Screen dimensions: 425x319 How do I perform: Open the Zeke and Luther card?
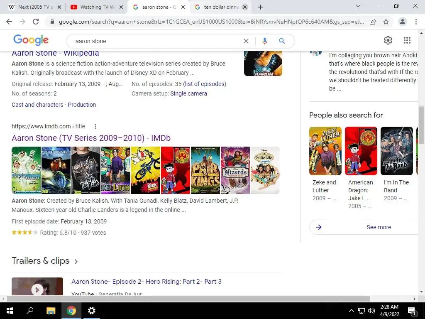click(325, 164)
